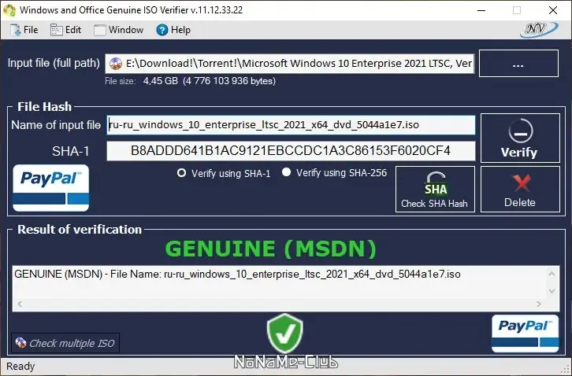The height and width of the screenshot is (376, 572).
Task: Open the Edit menu
Action: coord(65,30)
